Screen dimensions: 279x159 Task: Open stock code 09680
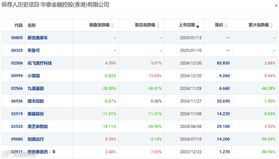point(17,139)
